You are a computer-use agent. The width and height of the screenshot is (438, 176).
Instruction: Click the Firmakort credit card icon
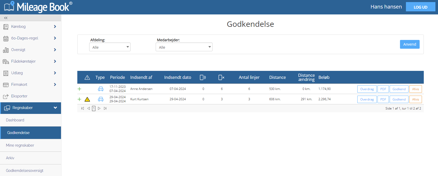tap(6, 85)
